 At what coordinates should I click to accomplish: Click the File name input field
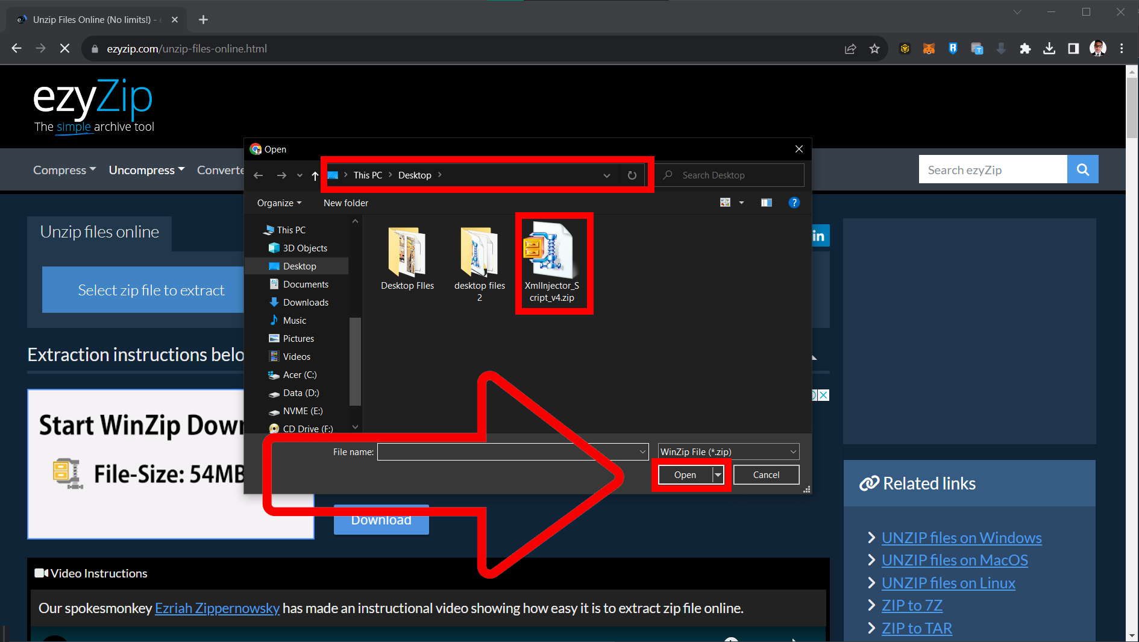[x=507, y=452]
